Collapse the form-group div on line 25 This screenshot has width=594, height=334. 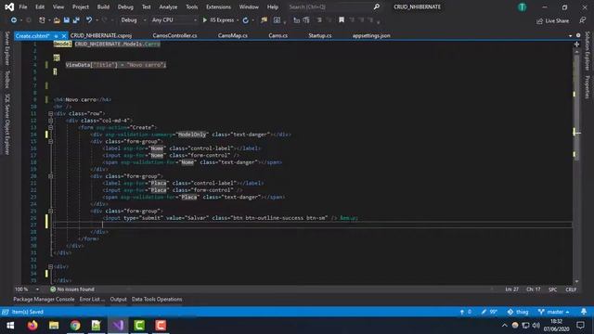pyautogui.click(x=50, y=211)
